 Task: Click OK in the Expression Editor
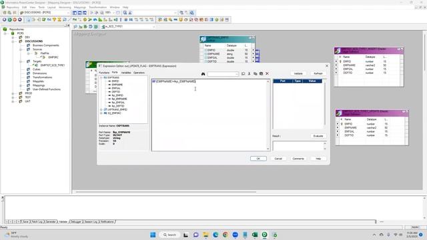tap(258, 159)
